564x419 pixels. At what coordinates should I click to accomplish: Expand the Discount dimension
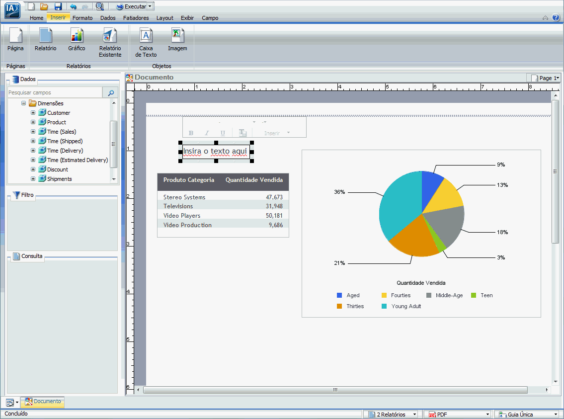click(x=33, y=169)
